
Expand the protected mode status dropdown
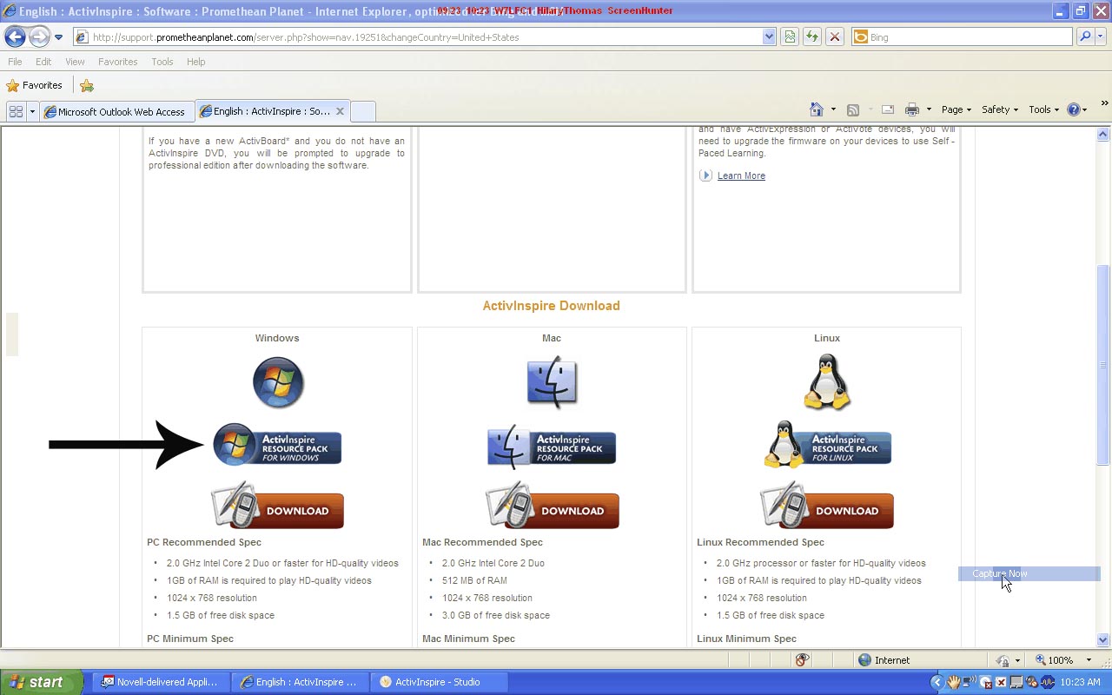pyautogui.click(x=1017, y=660)
